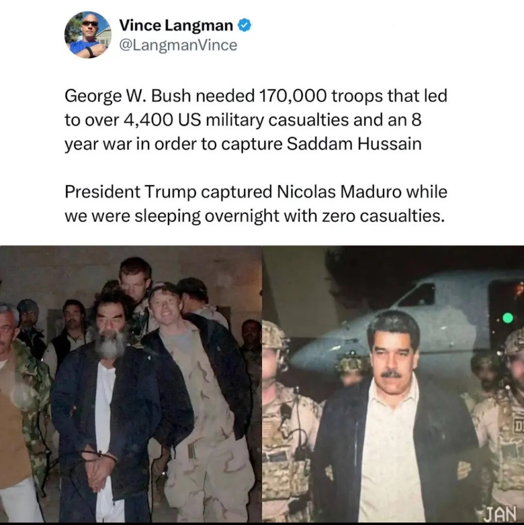The image size is (524, 525).
Task: Select the number 4,400 in the tweet text
Action: 148,120
